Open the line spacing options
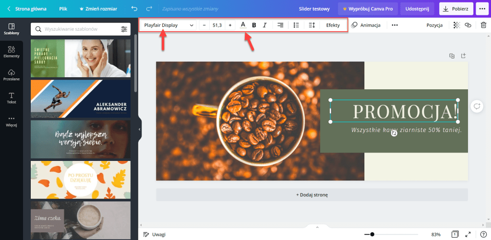Image resolution: width=491 pixels, height=240 pixels. point(311,25)
